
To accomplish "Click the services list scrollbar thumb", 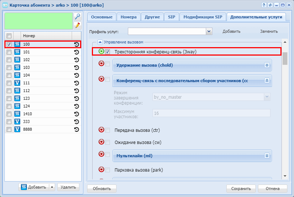I will click(285, 59).
